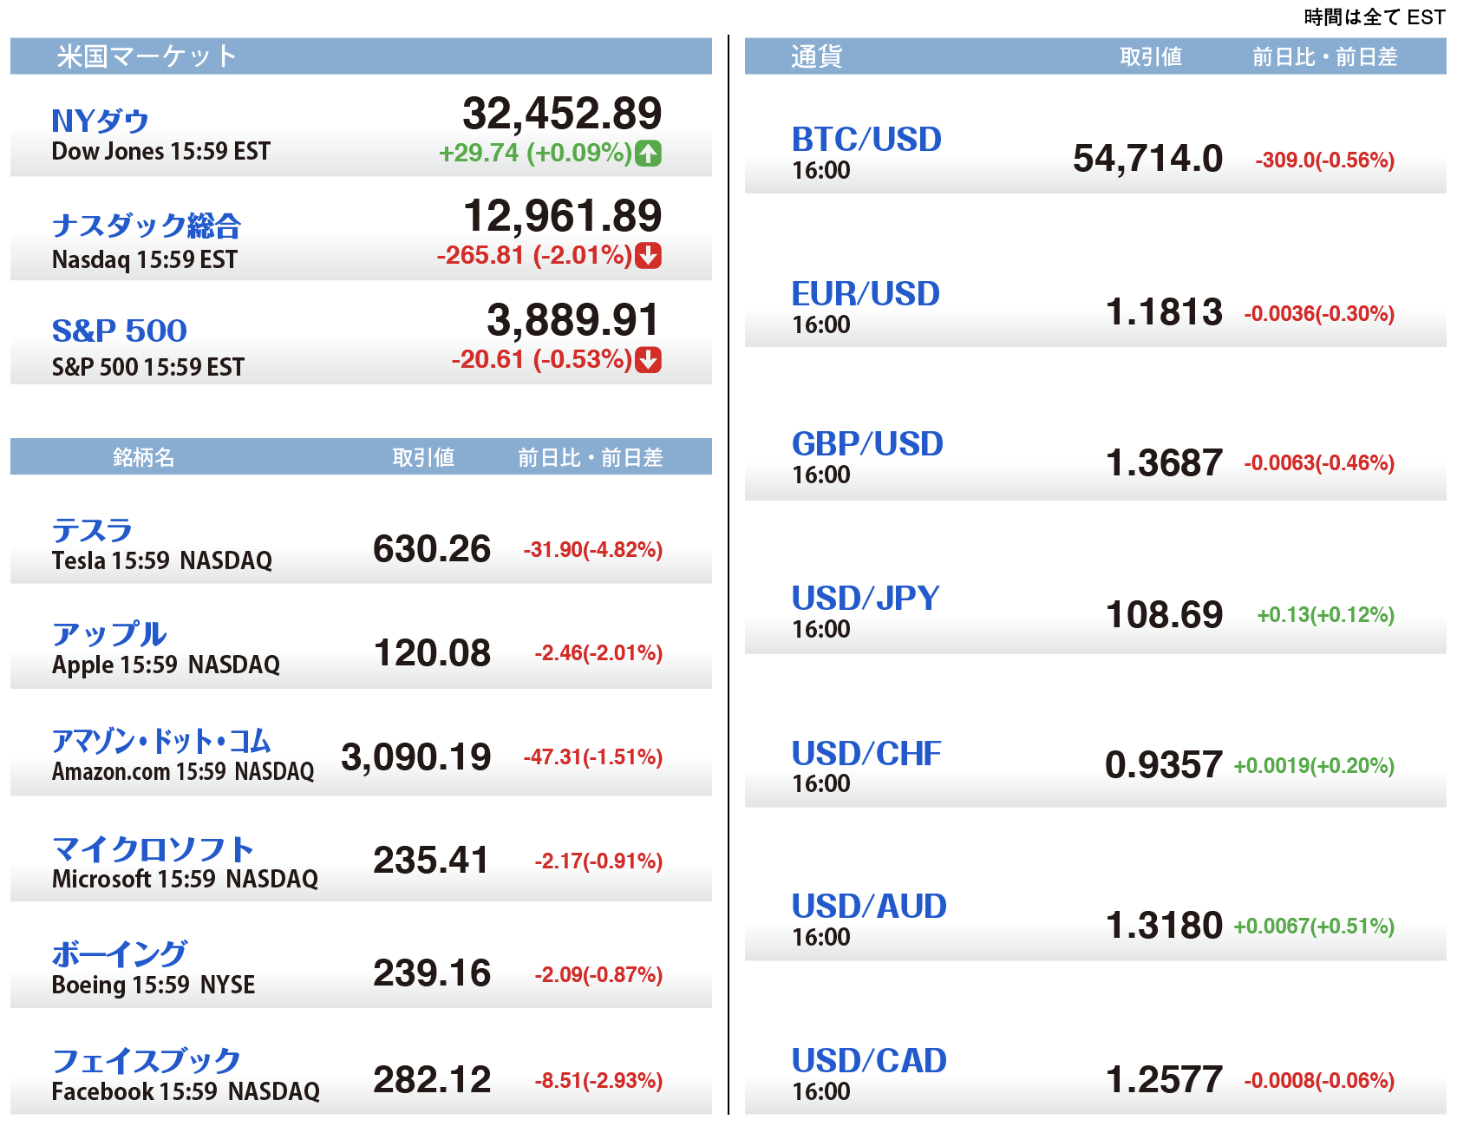Open the NYダウ index link
This screenshot has width=1457, height=1133.
pyautogui.click(x=100, y=121)
